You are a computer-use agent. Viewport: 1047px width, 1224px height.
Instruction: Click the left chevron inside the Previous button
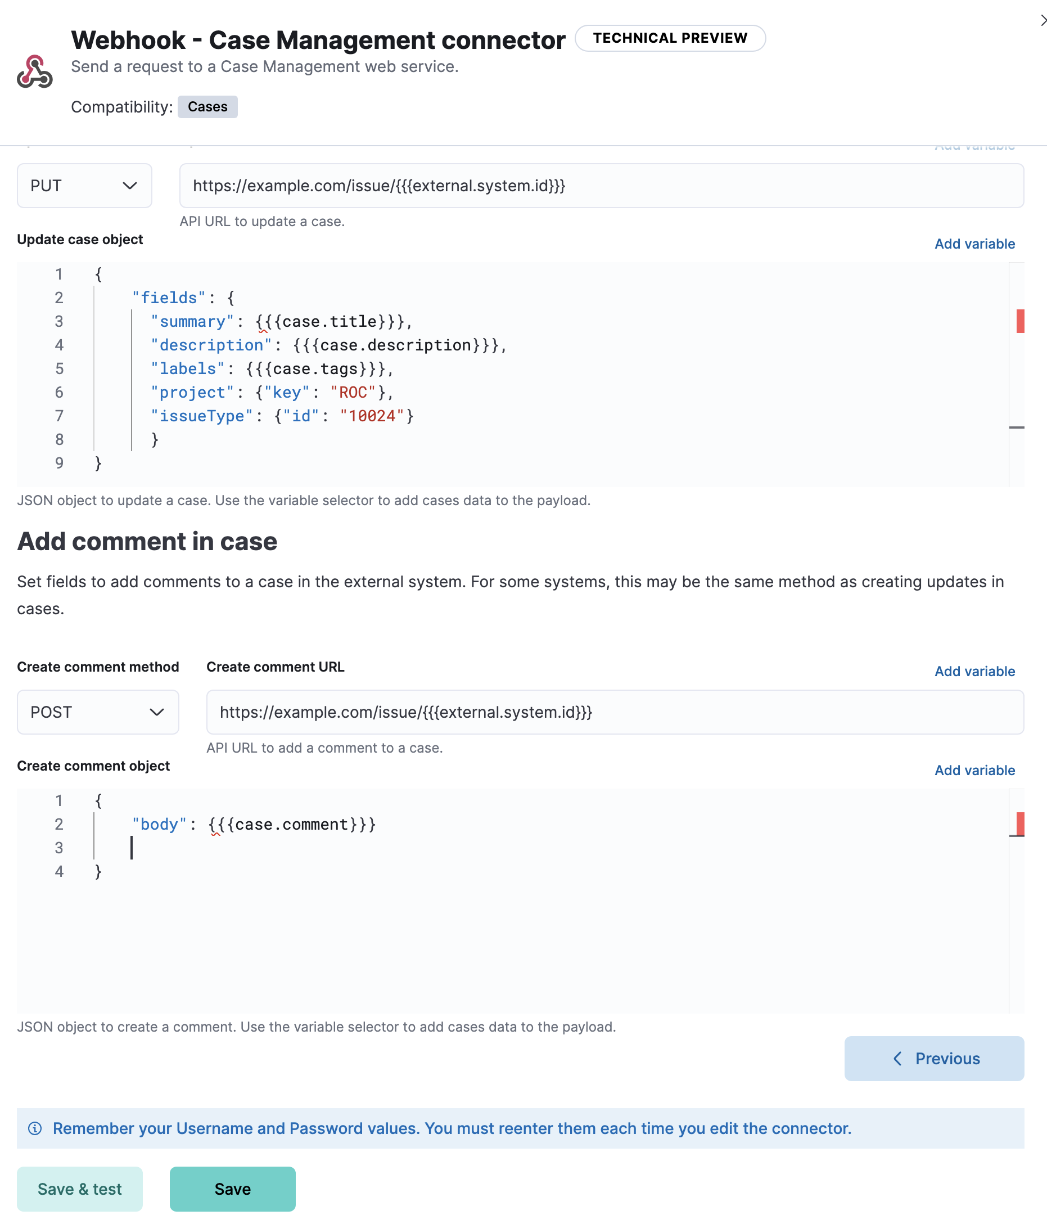coord(897,1059)
